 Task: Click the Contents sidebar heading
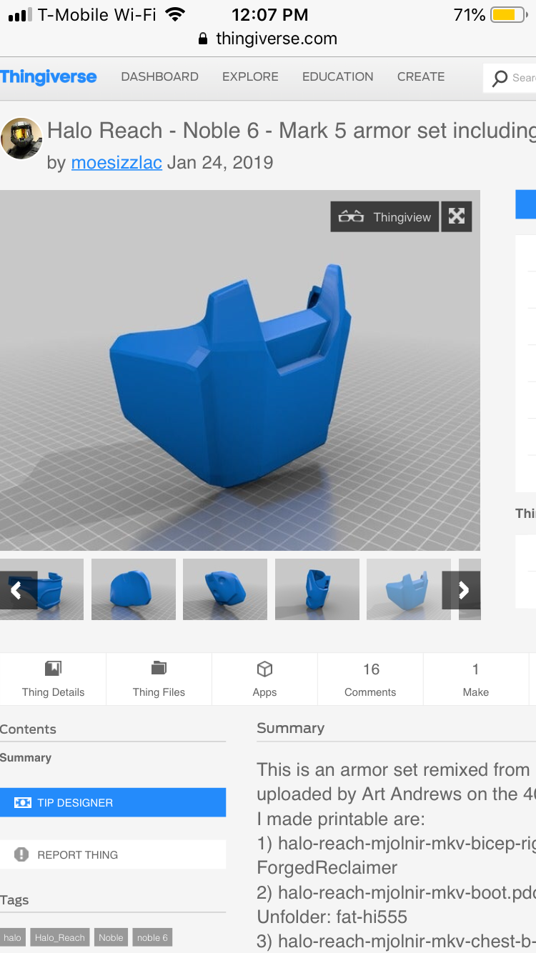(x=28, y=729)
